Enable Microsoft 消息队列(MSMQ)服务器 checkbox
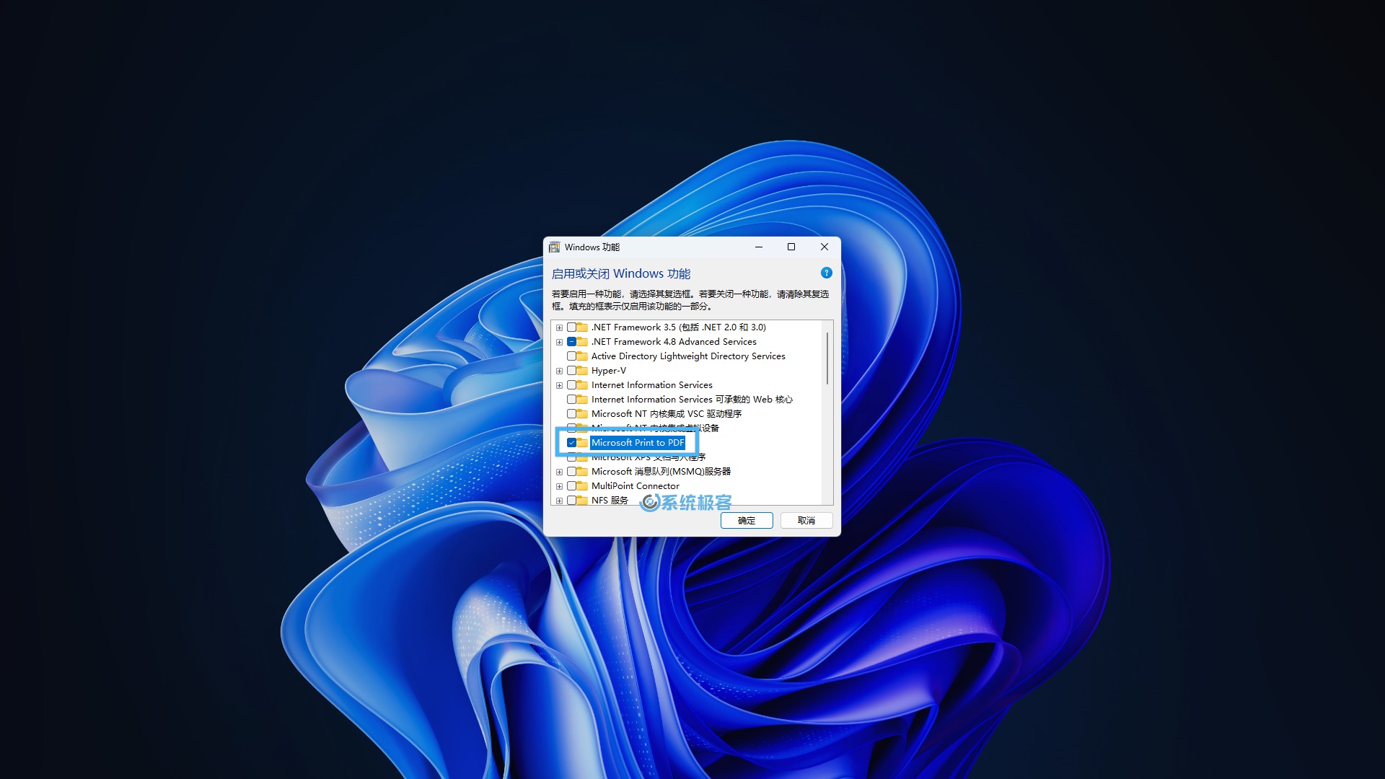This screenshot has height=779, width=1385. pos(571,472)
